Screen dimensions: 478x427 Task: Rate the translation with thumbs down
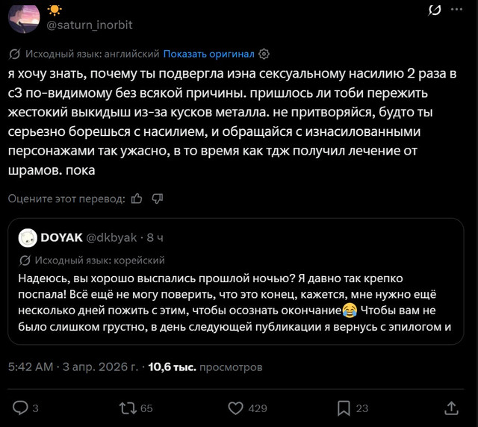coord(158,199)
